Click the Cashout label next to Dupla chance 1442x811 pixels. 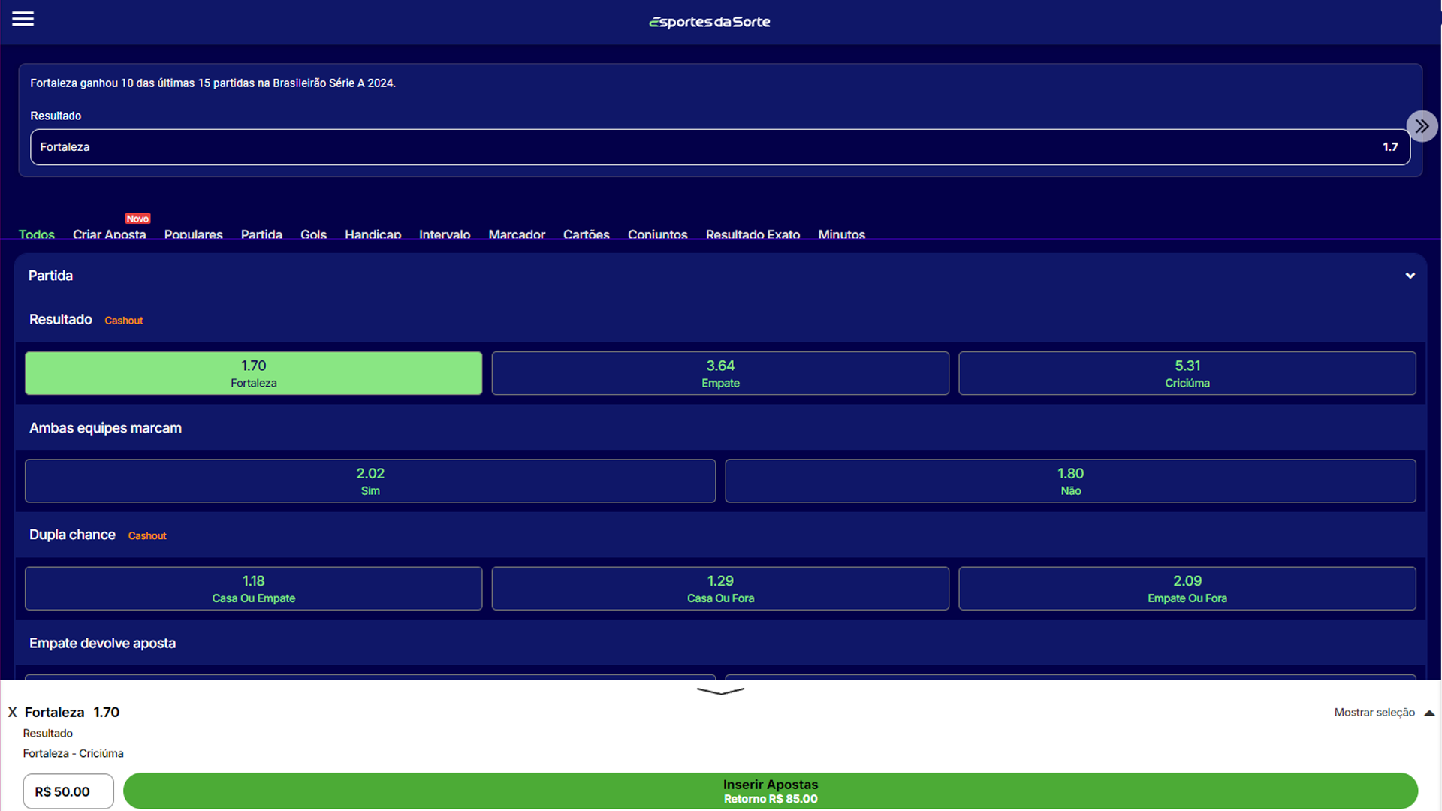tap(147, 536)
